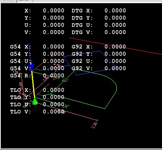Image resolution: width=162 pixels, height=150 pixels.
Task: Click the DTG V readout value
Action: coord(115,32)
